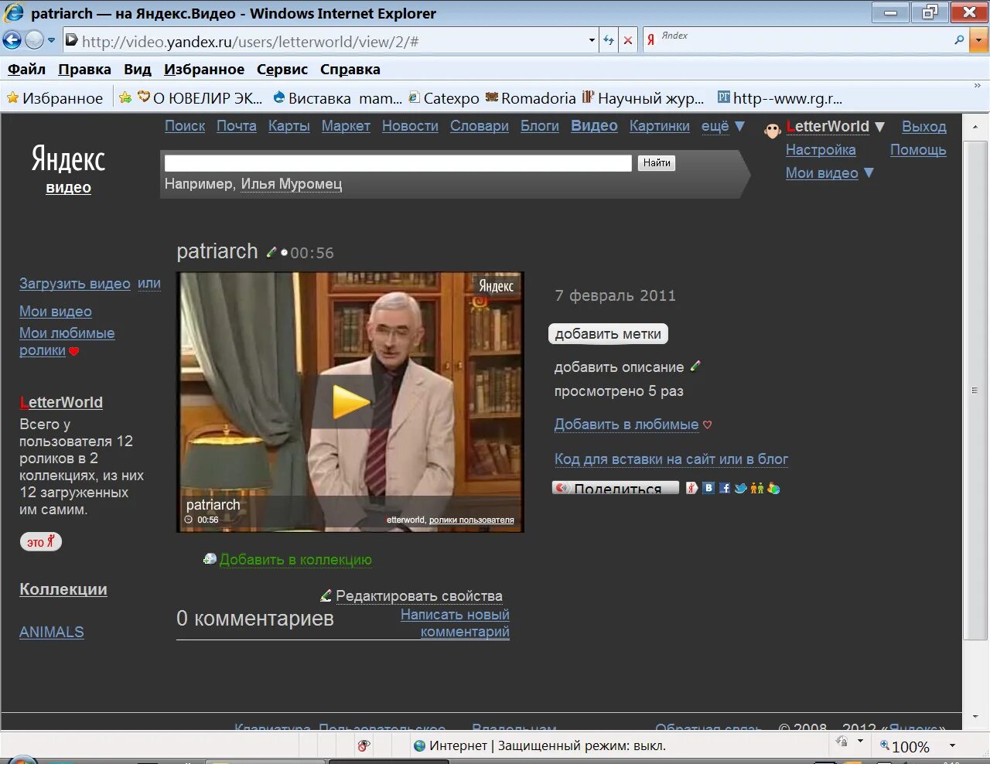Open the О ЮВЕЛИР ЭК... bookmark
This screenshot has height=764, width=990.
point(200,98)
